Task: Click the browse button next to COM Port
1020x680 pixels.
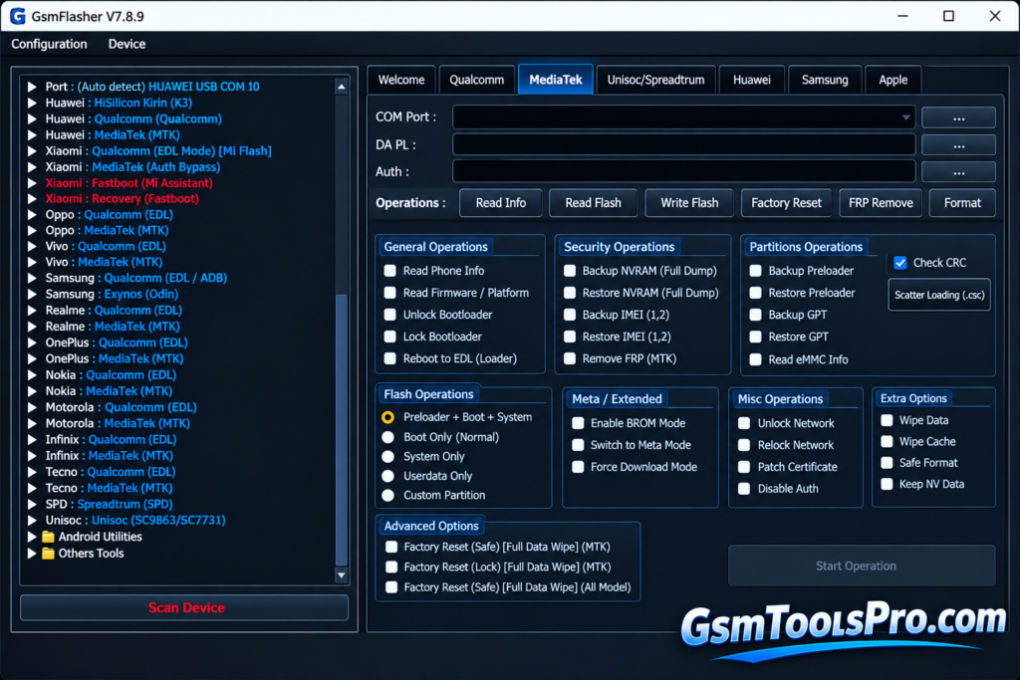Action: pyautogui.click(x=958, y=117)
